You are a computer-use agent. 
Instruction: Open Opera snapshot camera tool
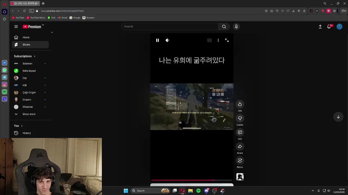tap(272, 11)
